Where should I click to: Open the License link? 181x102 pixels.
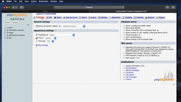click(x=128, y=79)
